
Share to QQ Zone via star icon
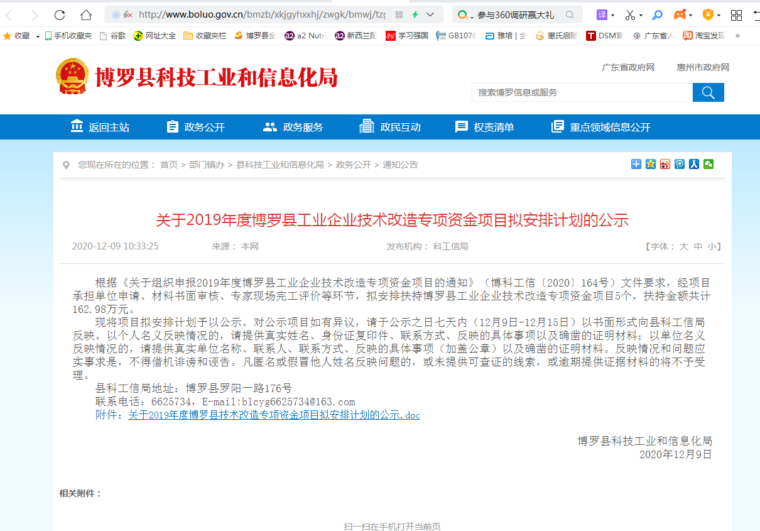(651, 164)
